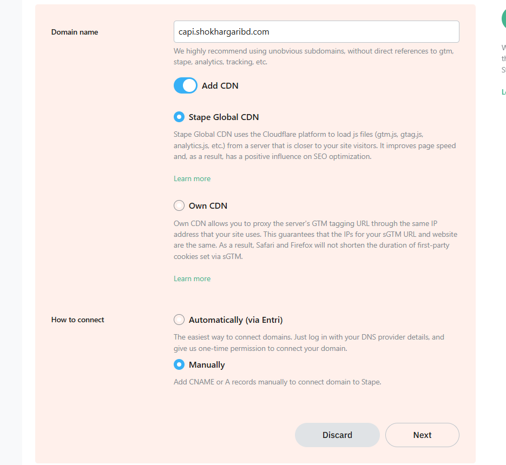Click the partial green link at right edge
The height and width of the screenshot is (465, 506).
coord(504,92)
